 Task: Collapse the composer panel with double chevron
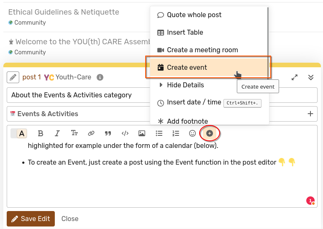(x=311, y=77)
